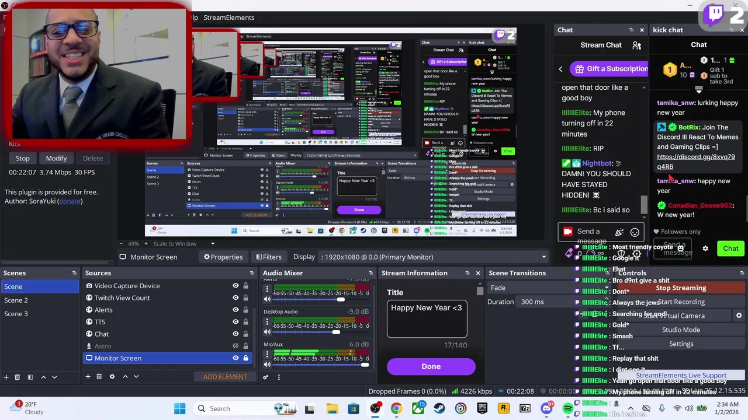The image size is (748, 420).
Task: Open the donate link by SoraYuki
Action: (70, 201)
